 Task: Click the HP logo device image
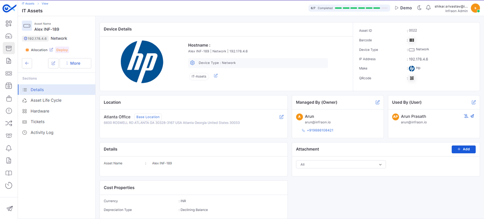[x=142, y=62]
